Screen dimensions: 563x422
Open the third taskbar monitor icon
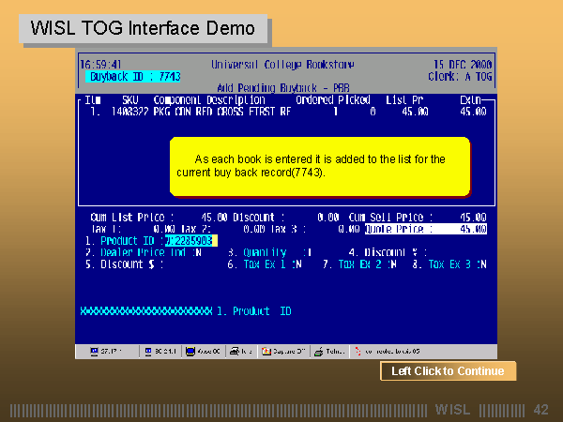191,352
